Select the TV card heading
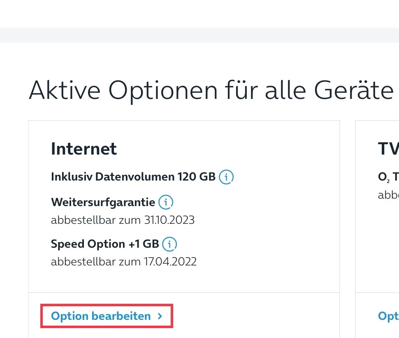399x338 pixels. 388,149
